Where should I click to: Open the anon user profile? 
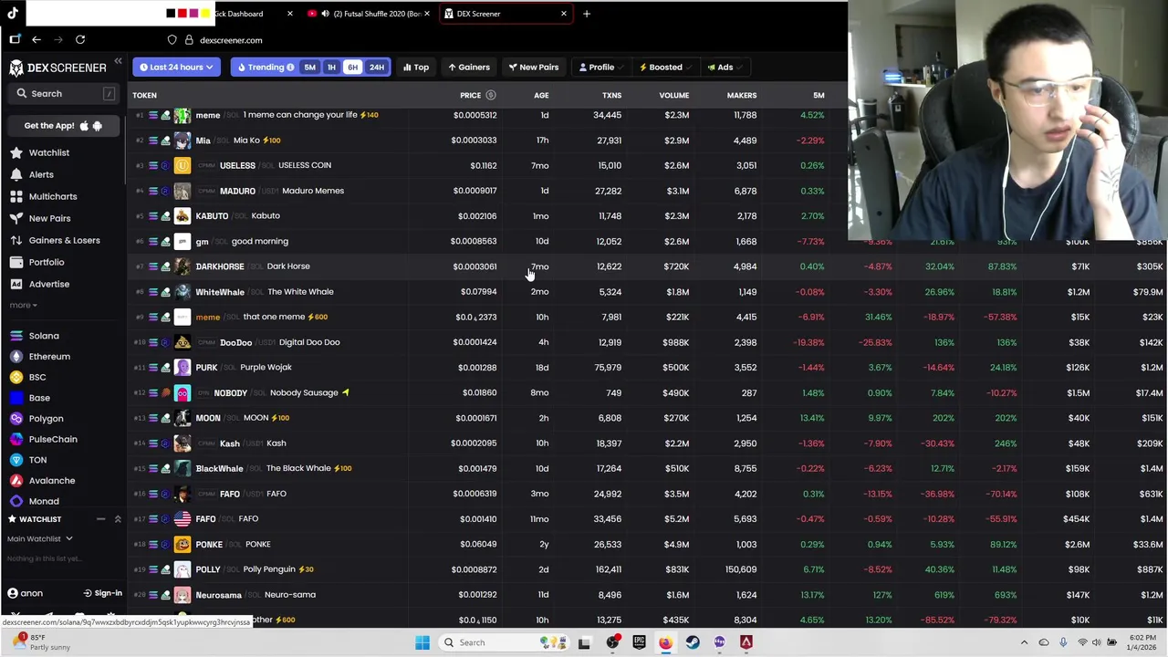pos(25,593)
